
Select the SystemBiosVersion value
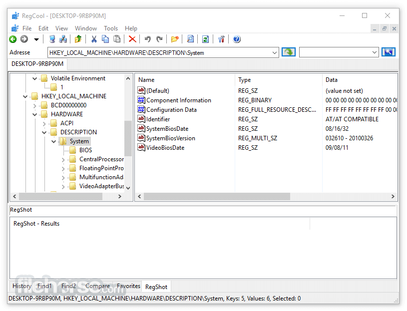coord(170,138)
